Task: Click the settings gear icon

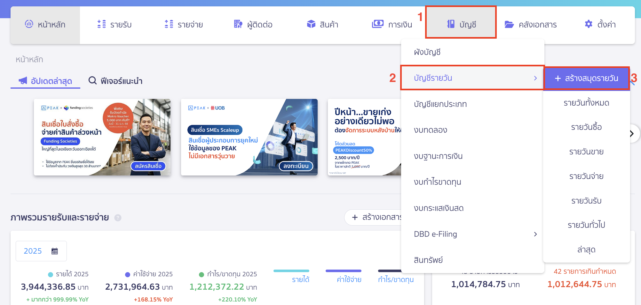Action: click(x=589, y=24)
